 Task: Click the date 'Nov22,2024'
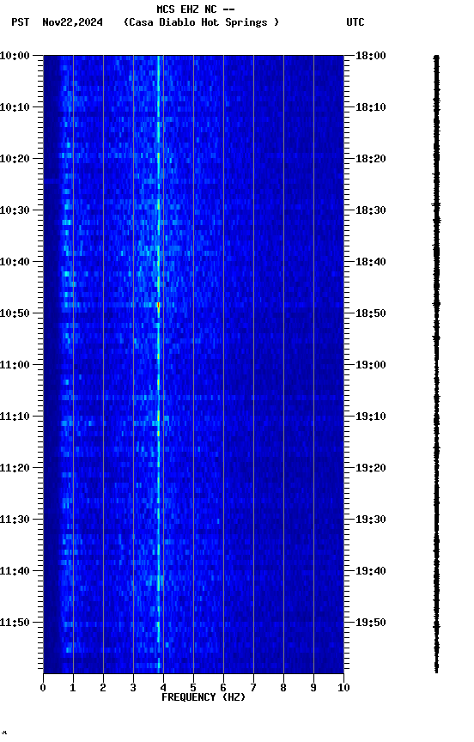(x=72, y=22)
